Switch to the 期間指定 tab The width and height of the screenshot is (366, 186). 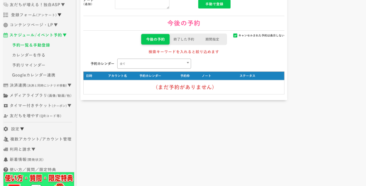212,39
